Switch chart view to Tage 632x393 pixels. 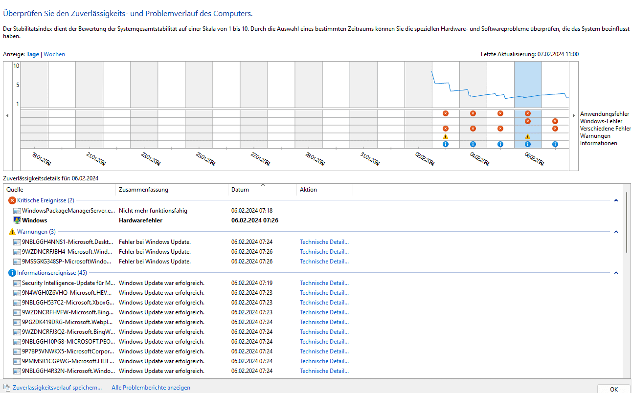pyautogui.click(x=33, y=54)
